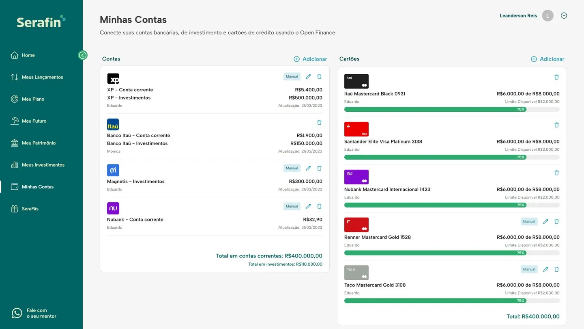This screenshot has height=329, width=584.
Task: Delete the XP account entry
Action: coord(319,76)
